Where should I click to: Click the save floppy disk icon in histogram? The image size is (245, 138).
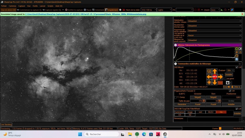236,59
